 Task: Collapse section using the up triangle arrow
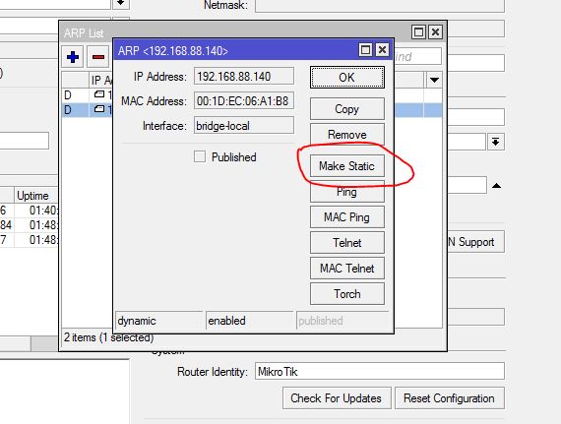pyautogui.click(x=496, y=186)
